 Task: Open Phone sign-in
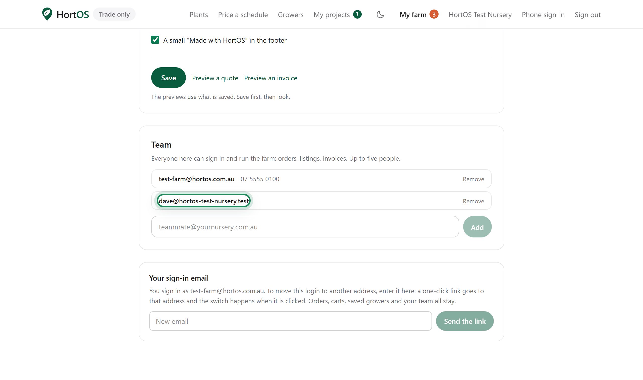(543, 15)
